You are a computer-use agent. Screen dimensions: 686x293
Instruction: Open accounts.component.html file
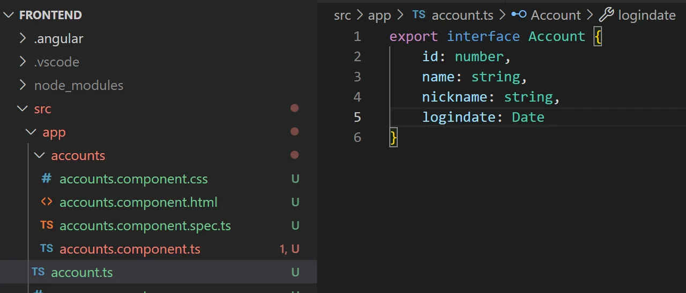click(138, 202)
